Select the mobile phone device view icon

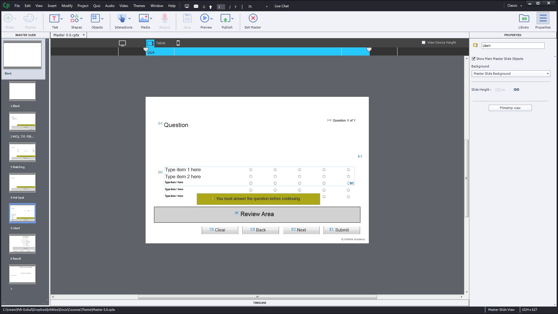178,43
